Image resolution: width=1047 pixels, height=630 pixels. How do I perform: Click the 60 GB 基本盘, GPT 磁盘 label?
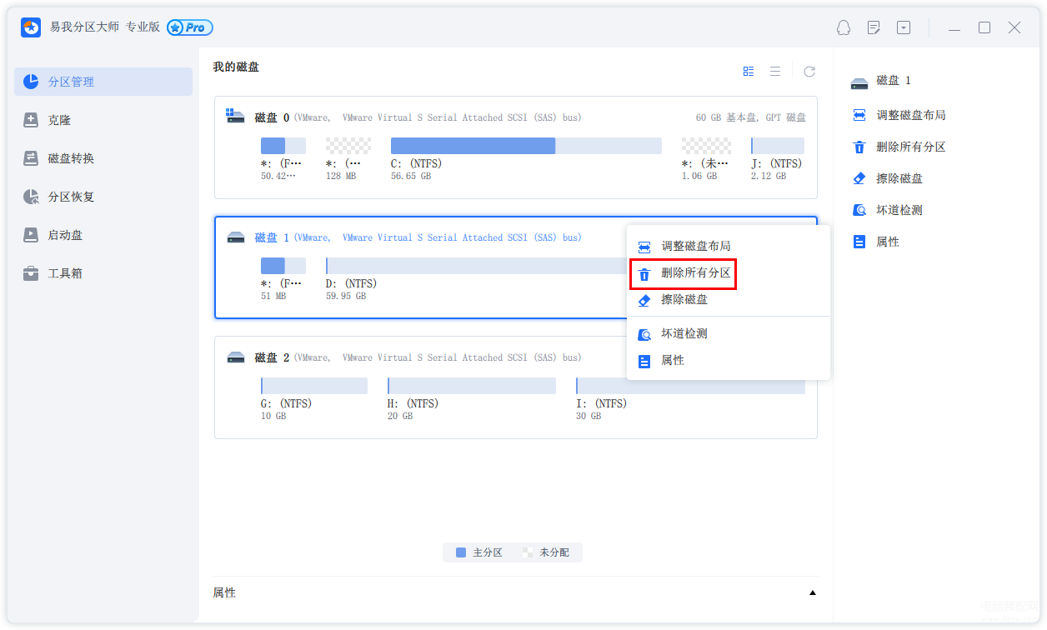point(751,117)
